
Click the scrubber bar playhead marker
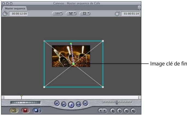point(21,97)
